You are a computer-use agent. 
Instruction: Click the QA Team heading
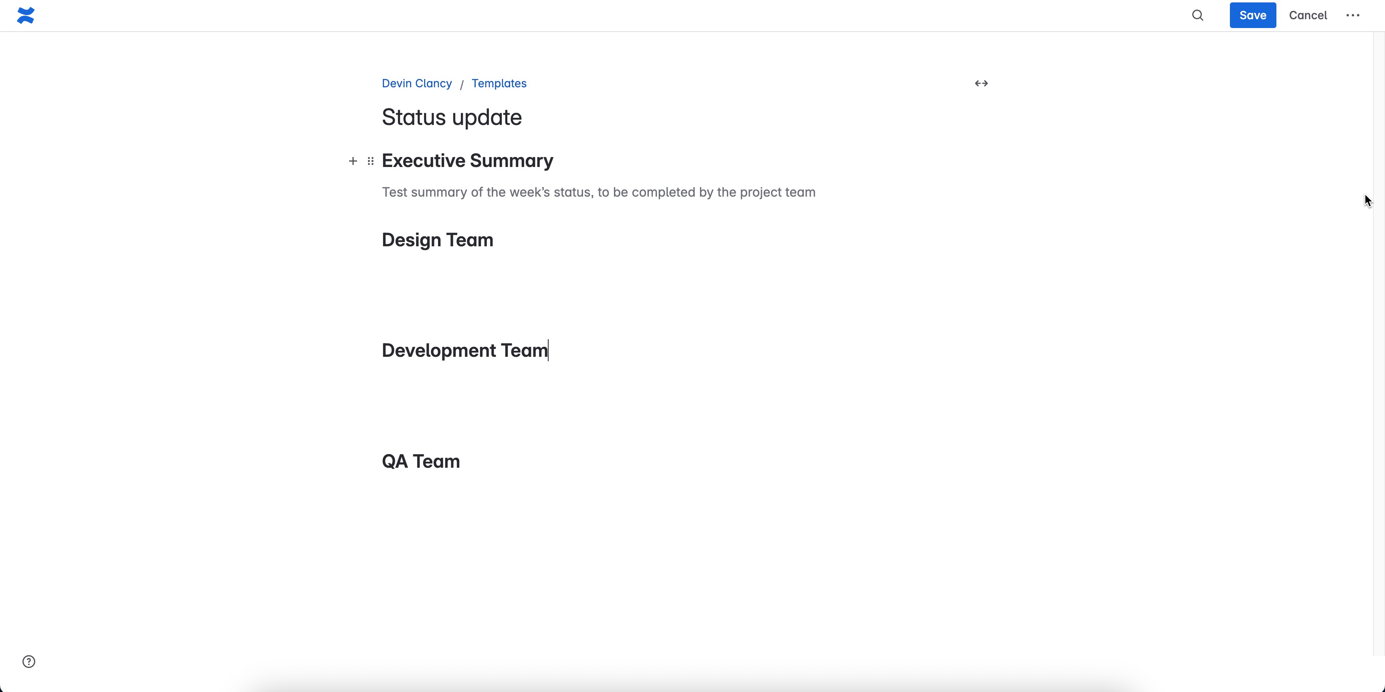pyautogui.click(x=420, y=461)
